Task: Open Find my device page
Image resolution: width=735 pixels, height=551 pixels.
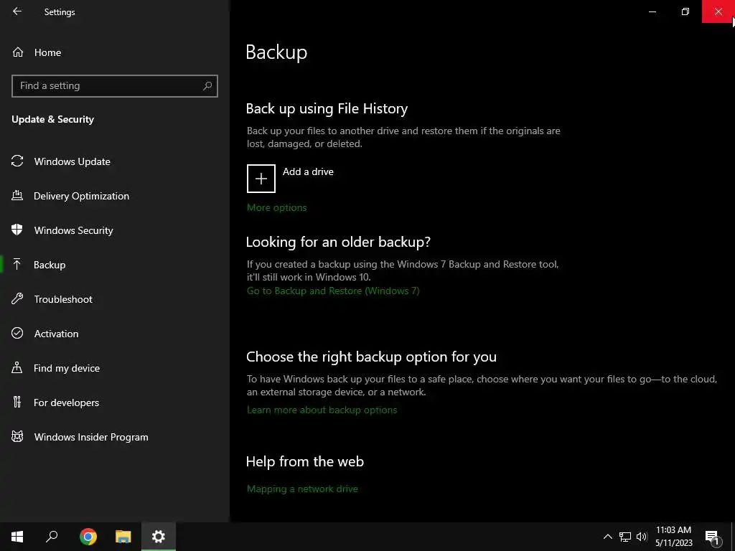Action: click(115, 368)
